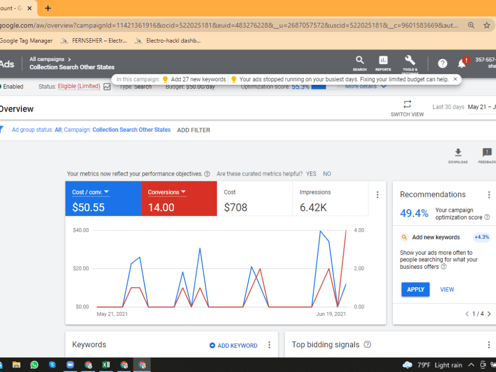
Task: Show help for performance objectives message
Action: click(x=207, y=174)
